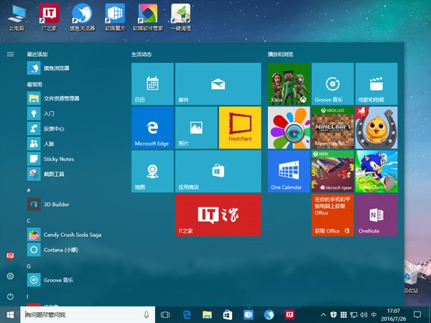Click the C letter header in app list
The image size is (431, 323).
click(x=29, y=220)
